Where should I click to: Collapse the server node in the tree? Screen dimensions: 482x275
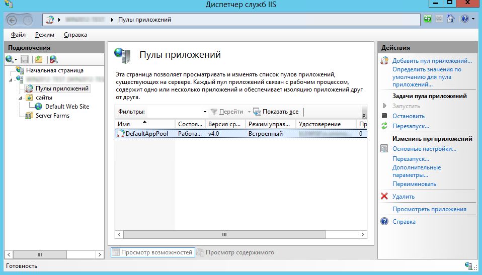(11, 80)
